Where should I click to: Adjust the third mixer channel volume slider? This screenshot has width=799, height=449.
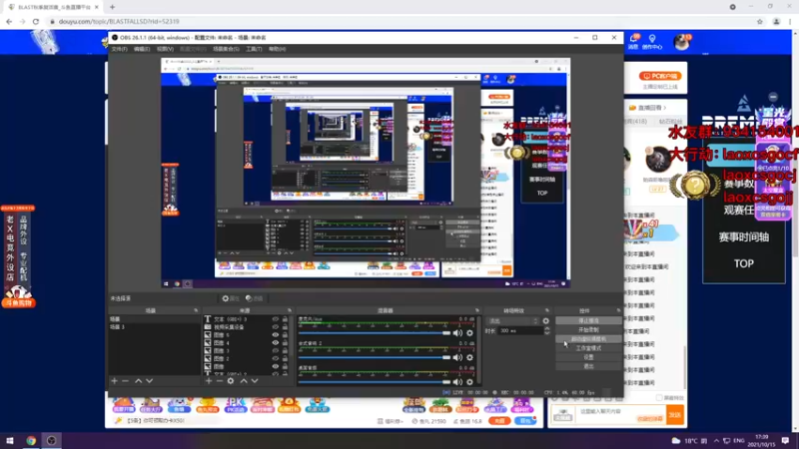(375, 381)
